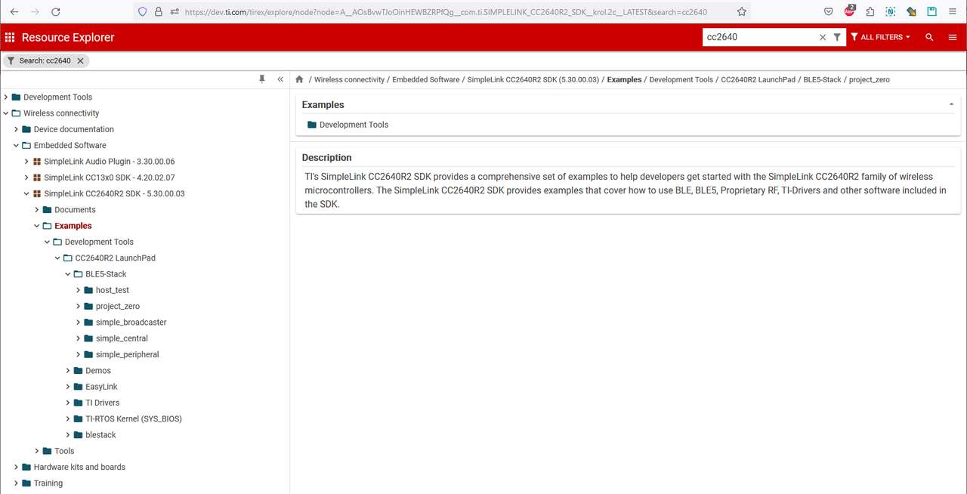This screenshot has height=494, width=967.
Task: Open the Firefox application menu
Action: (953, 12)
